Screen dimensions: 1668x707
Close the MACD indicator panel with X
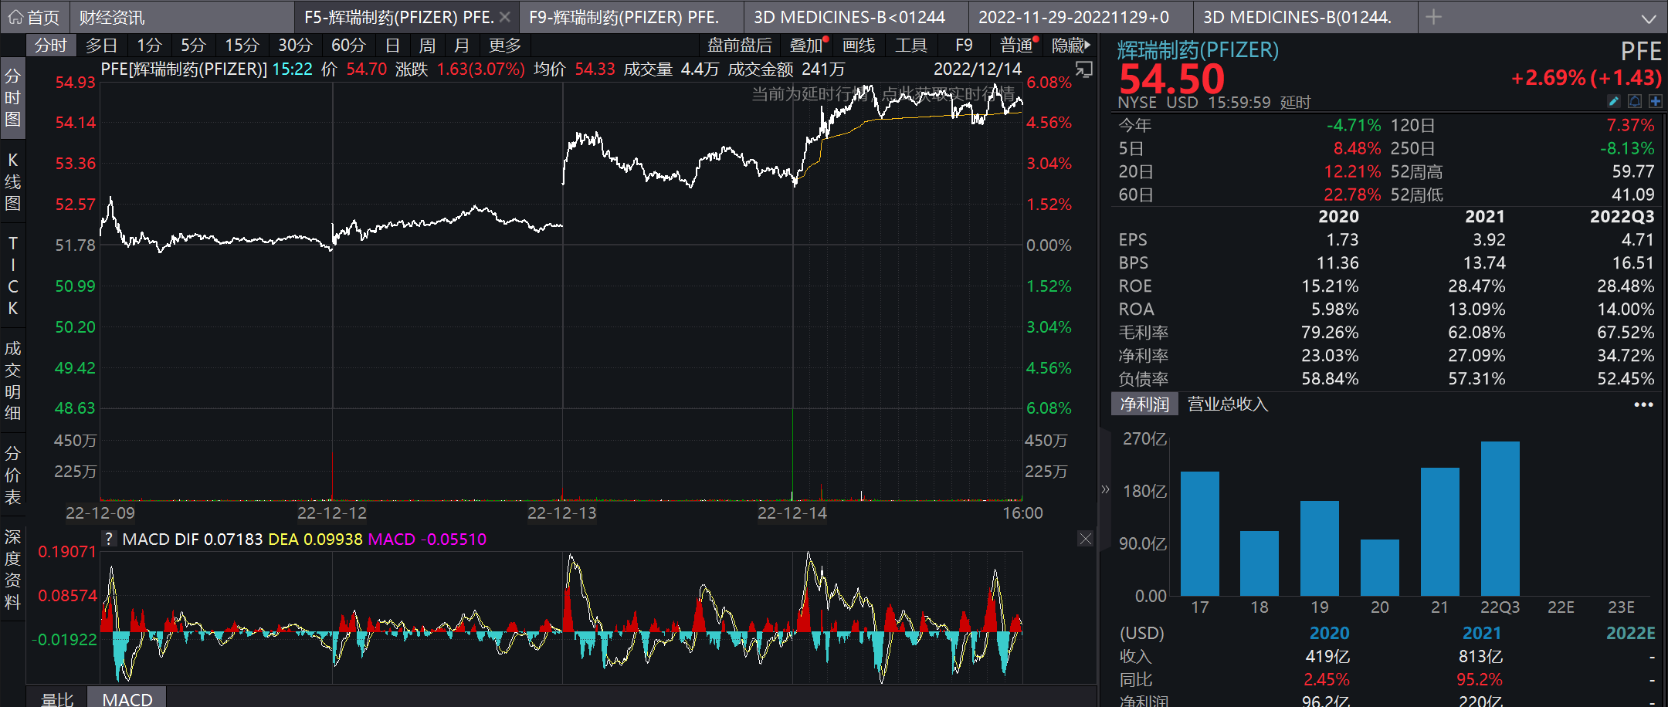[1085, 539]
